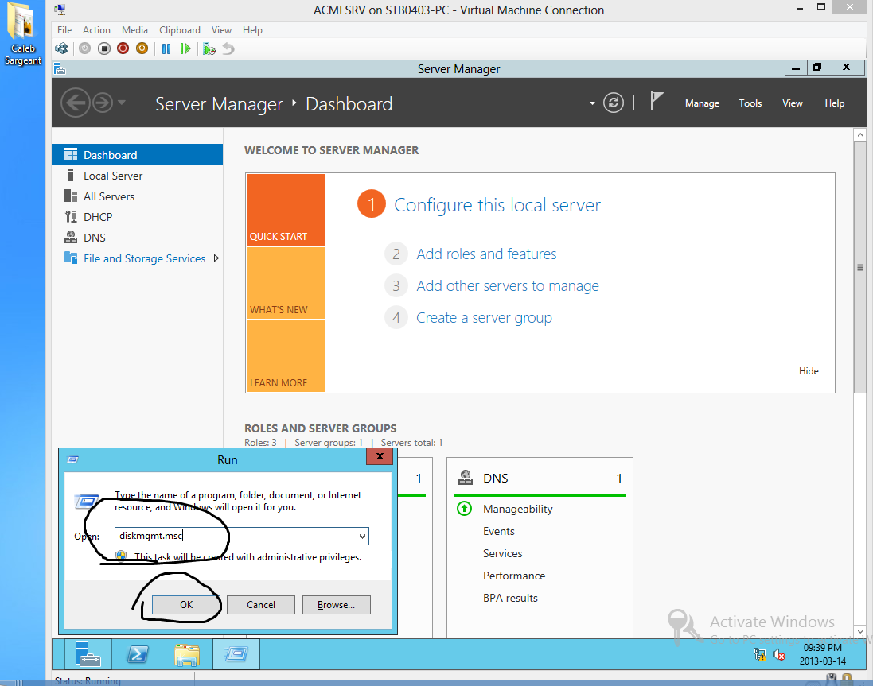Open the Caleb Sargeant desktop folder

[23, 34]
